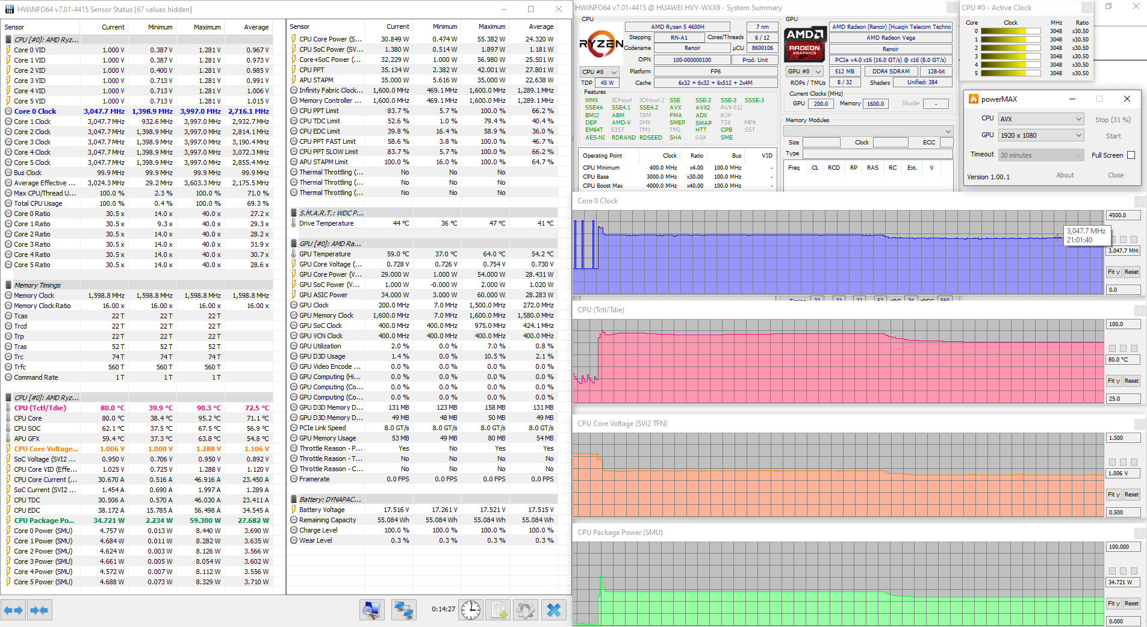Click the 100.000 max field of Package Power graph
This screenshot has height=627, width=1147.
tap(1124, 547)
